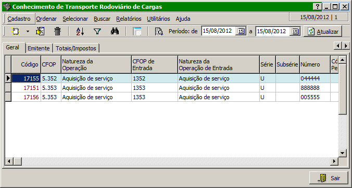Click the row selector for code 17151
This screenshot has height=188, width=352.
coord(8,88)
